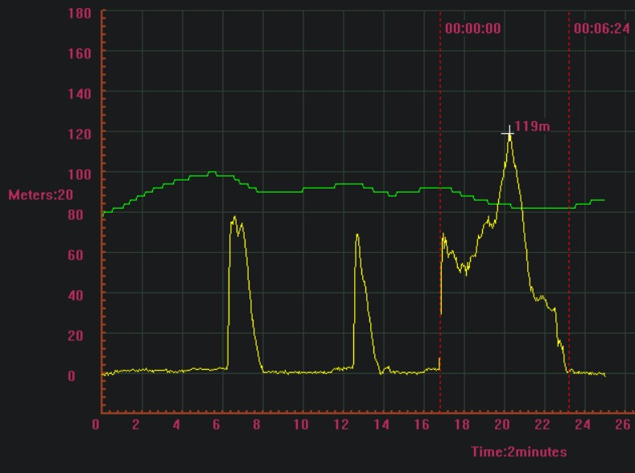Screen dimensions: 635x473
Task: Click the first yellow peak near 7 minutes
Action: click(234, 218)
